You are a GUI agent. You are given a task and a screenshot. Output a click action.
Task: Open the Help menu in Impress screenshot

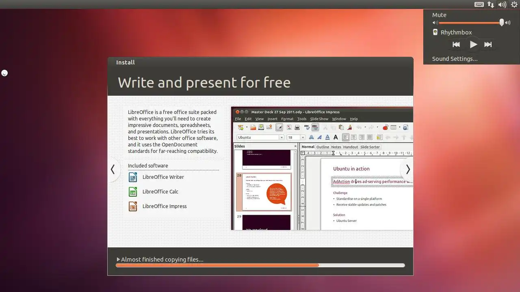[x=354, y=119]
